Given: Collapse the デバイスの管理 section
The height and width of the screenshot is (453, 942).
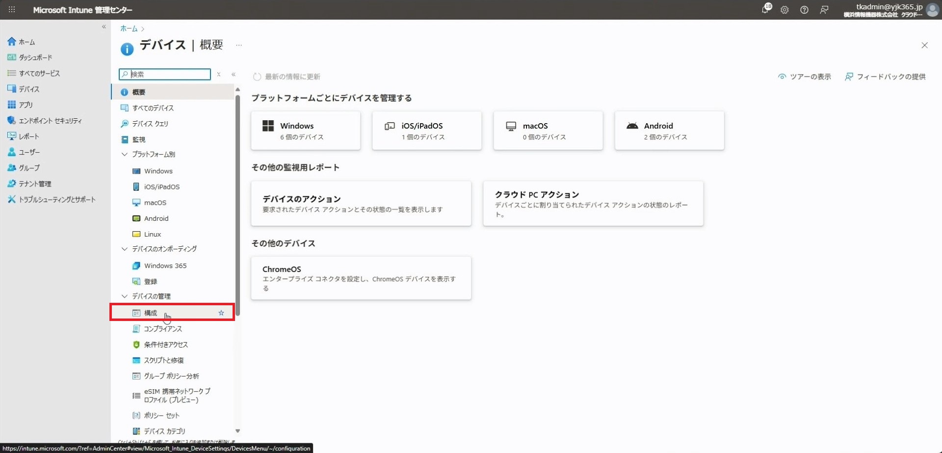Looking at the screenshot, I should pyautogui.click(x=125, y=296).
